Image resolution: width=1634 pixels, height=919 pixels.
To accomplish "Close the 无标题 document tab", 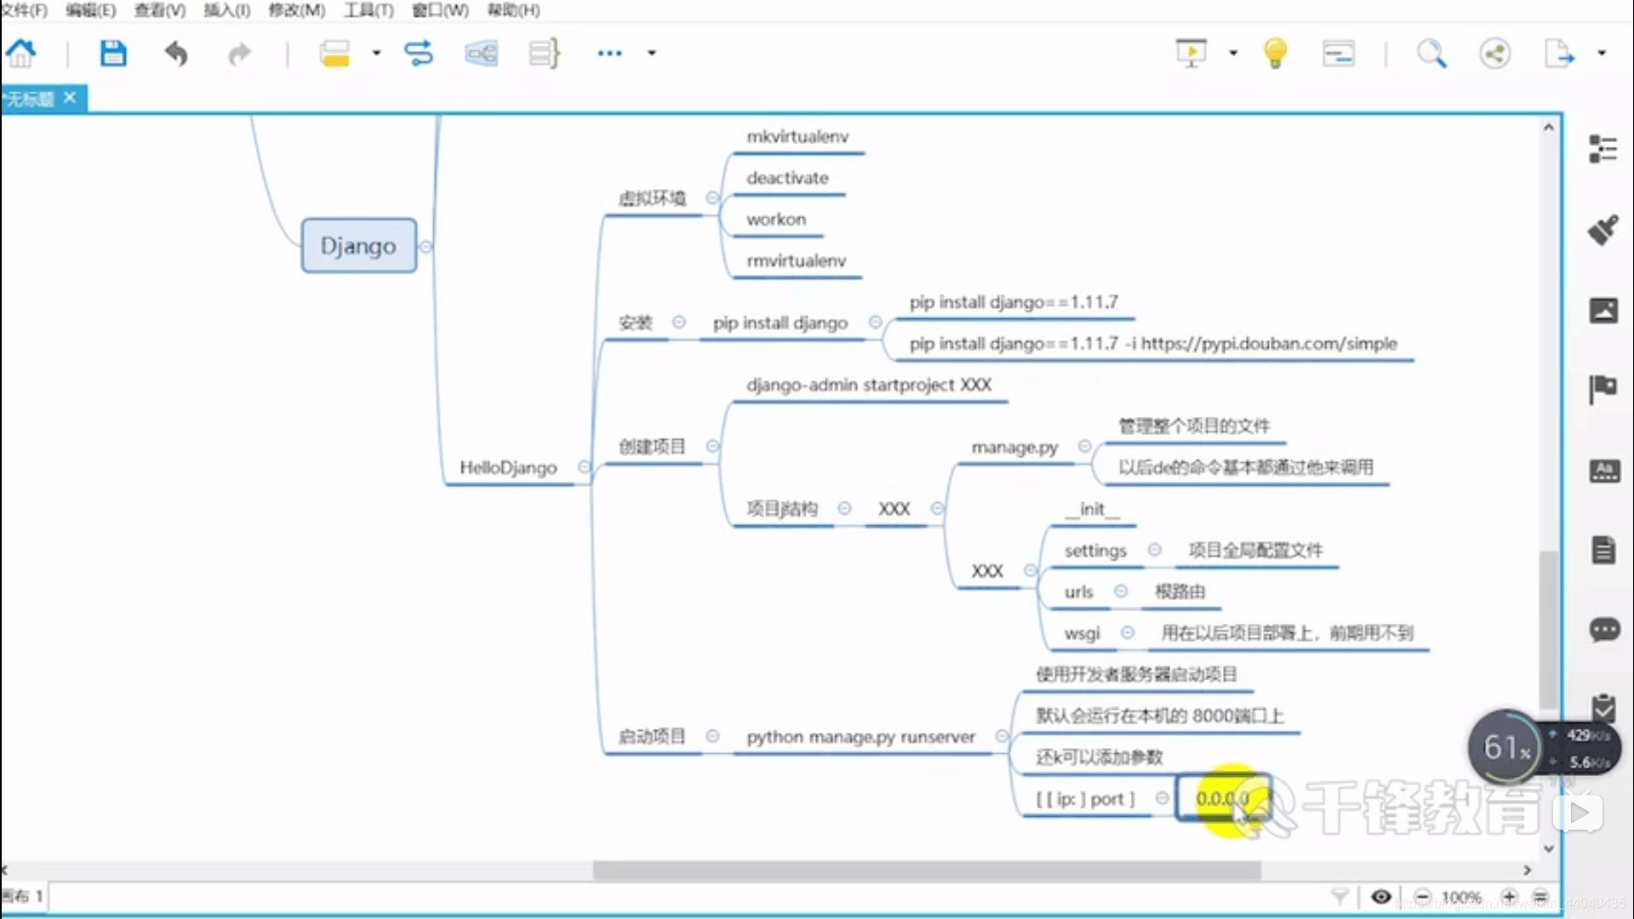I will [70, 98].
